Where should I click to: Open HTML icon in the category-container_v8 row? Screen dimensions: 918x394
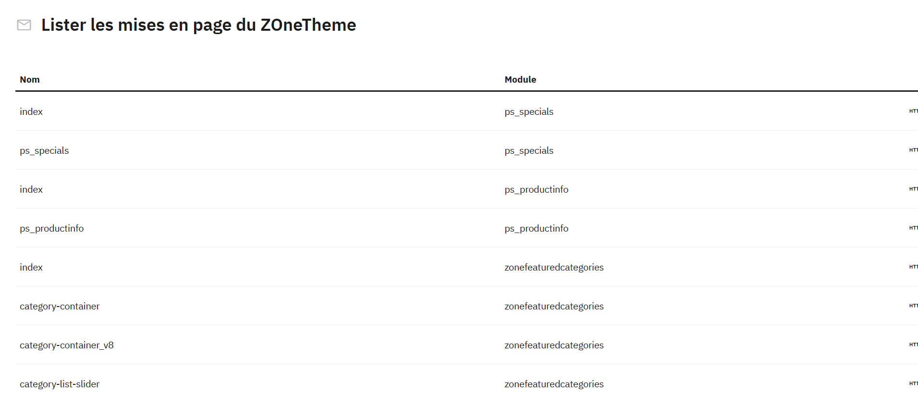pos(913,345)
